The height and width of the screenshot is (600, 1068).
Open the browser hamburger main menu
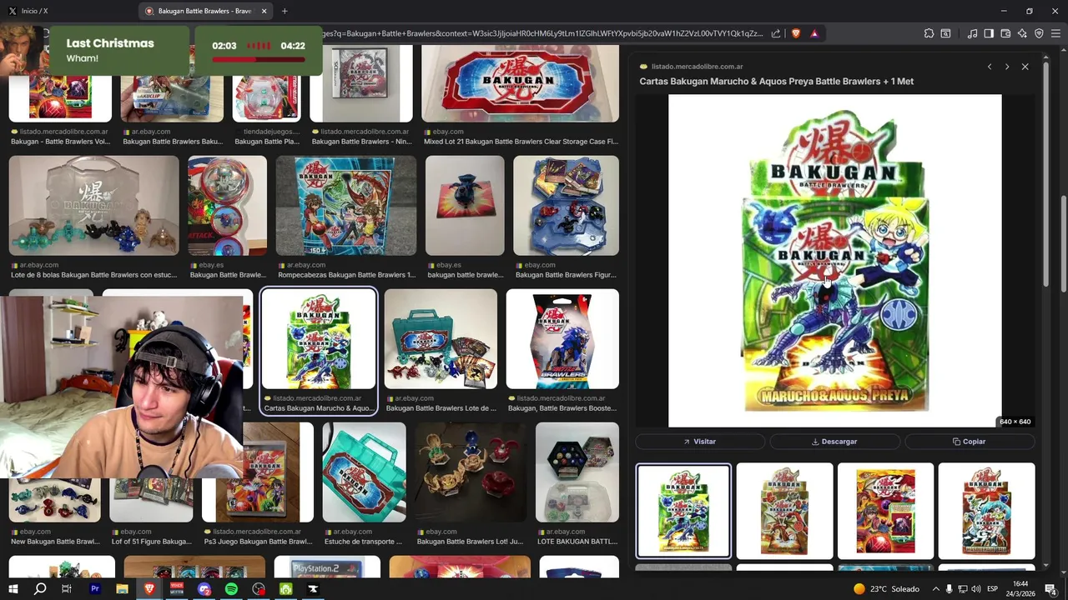tap(1055, 33)
